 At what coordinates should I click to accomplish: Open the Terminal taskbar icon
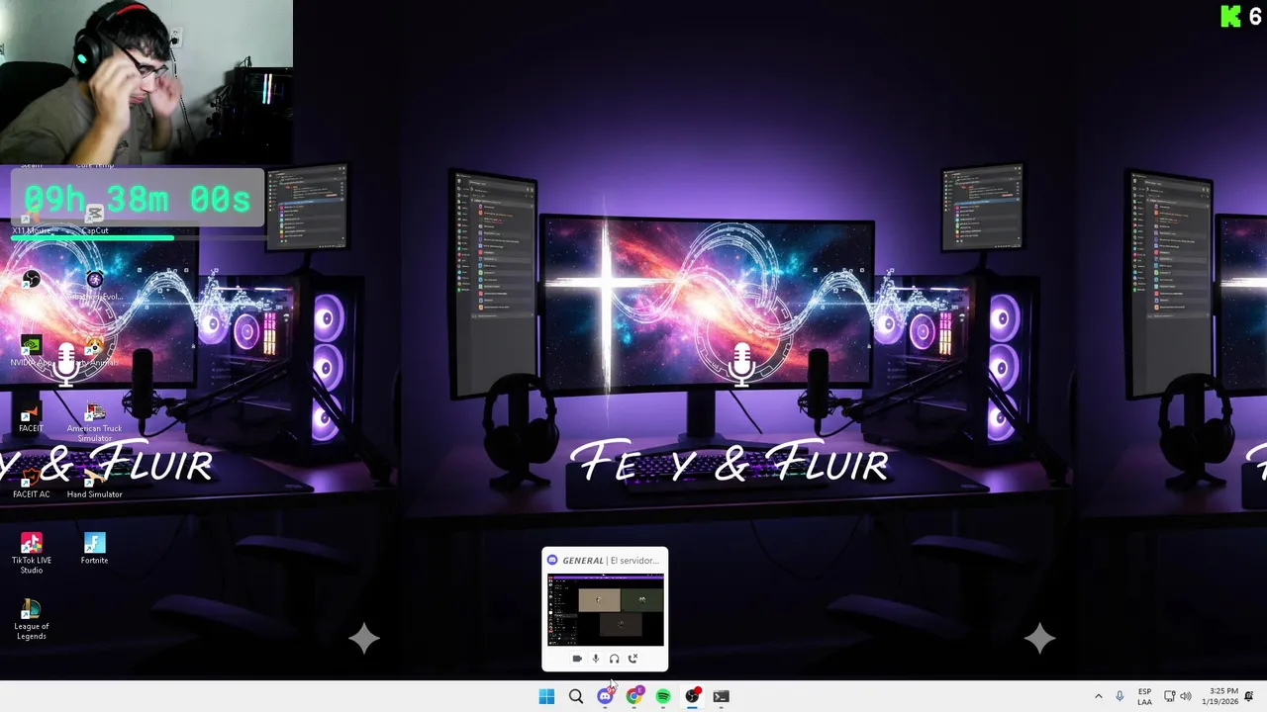point(721,696)
